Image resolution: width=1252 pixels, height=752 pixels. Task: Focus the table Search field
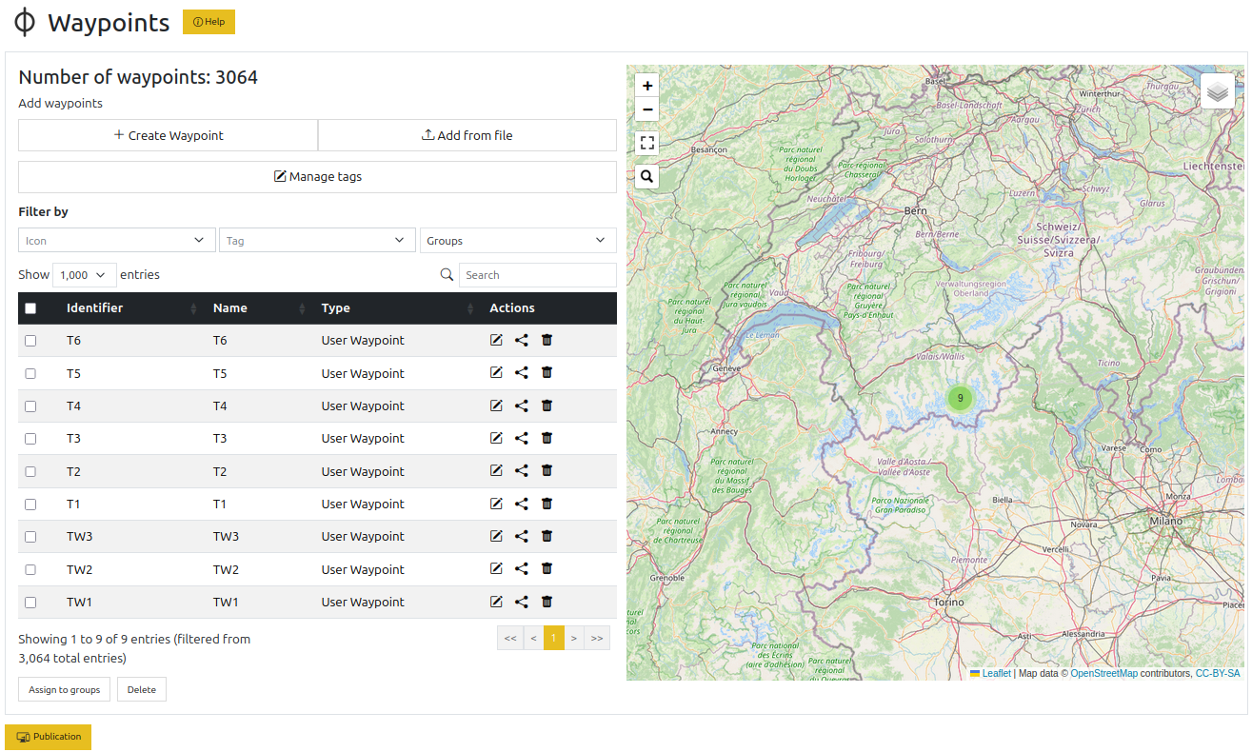click(x=538, y=275)
